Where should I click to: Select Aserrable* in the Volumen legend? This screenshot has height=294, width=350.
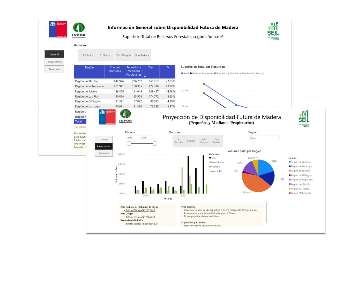(x=216, y=171)
